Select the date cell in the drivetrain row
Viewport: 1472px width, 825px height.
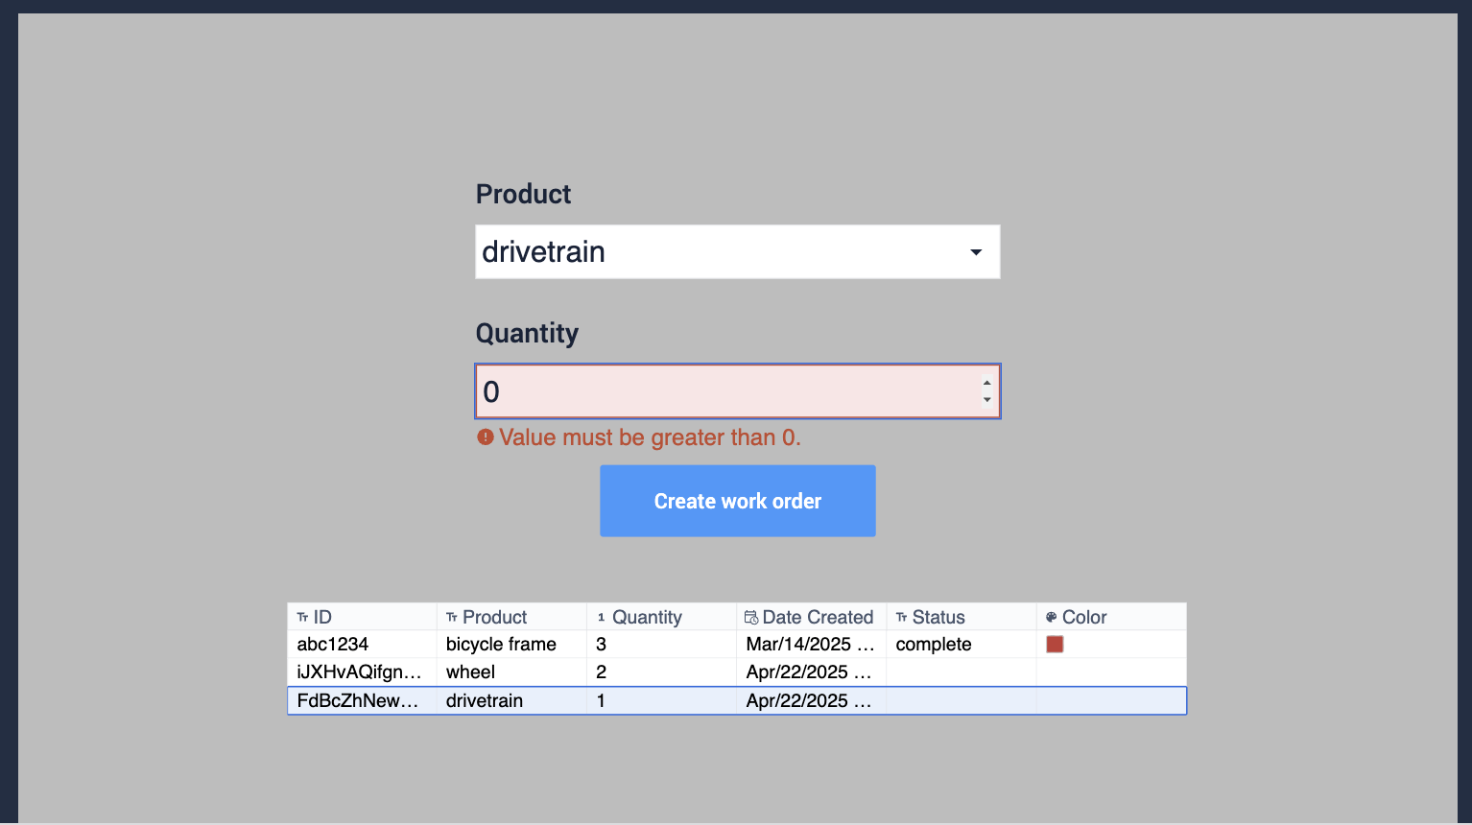pyautogui.click(x=812, y=700)
